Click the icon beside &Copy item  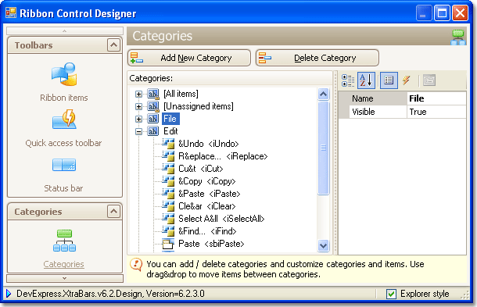coord(168,181)
